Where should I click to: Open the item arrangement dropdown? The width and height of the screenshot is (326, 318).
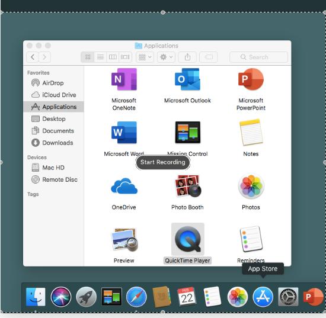145,57
